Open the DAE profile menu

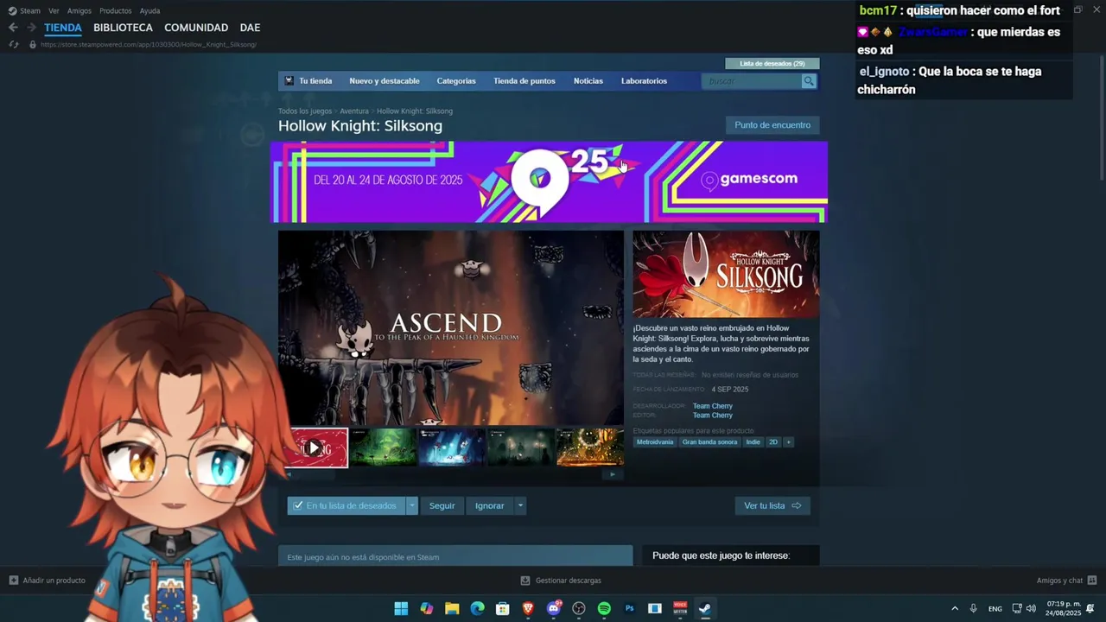[250, 28]
